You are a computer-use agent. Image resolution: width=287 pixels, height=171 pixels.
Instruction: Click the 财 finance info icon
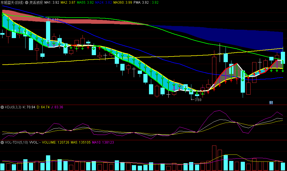(x=271, y=102)
